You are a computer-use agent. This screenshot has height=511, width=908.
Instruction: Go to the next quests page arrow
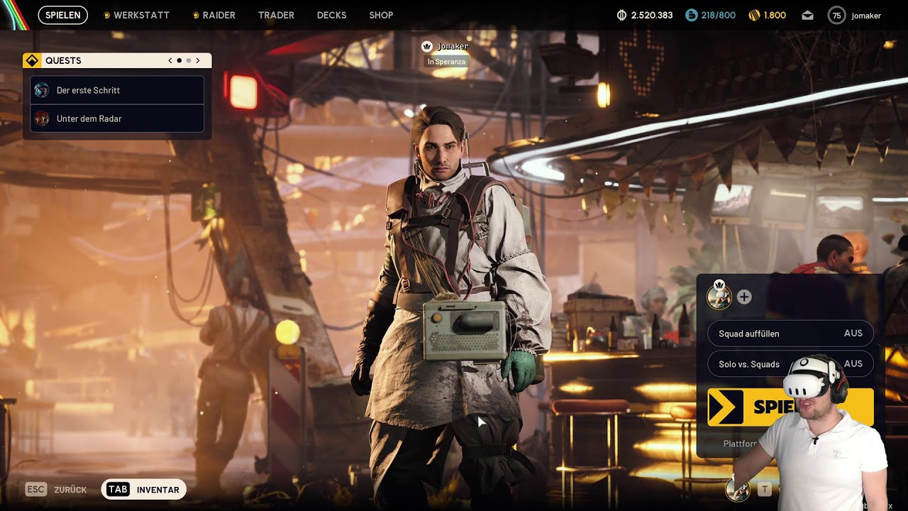pyautogui.click(x=198, y=60)
